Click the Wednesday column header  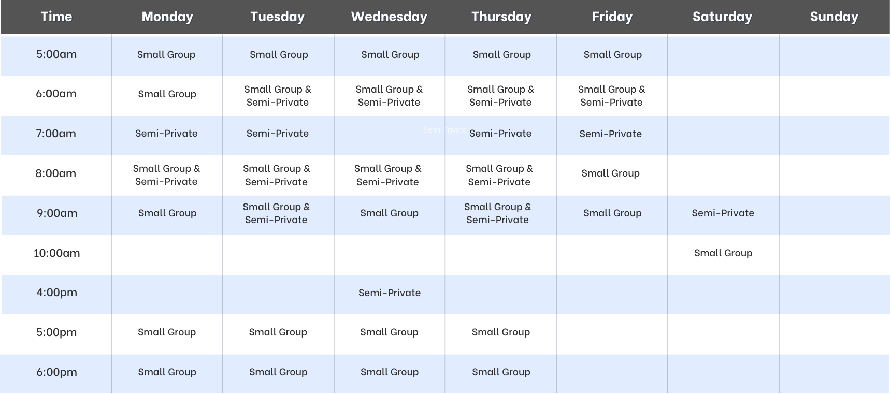coord(389,17)
